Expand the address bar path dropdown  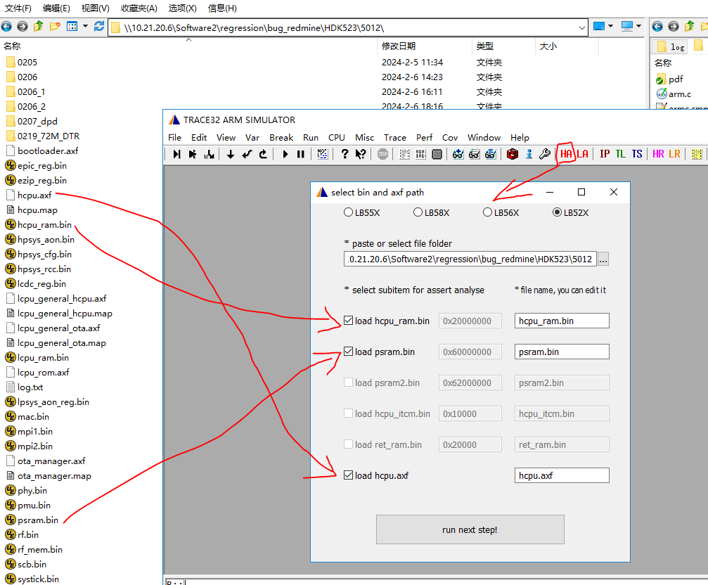tap(581, 27)
